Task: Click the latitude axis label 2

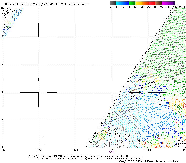Action: point(2,119)
